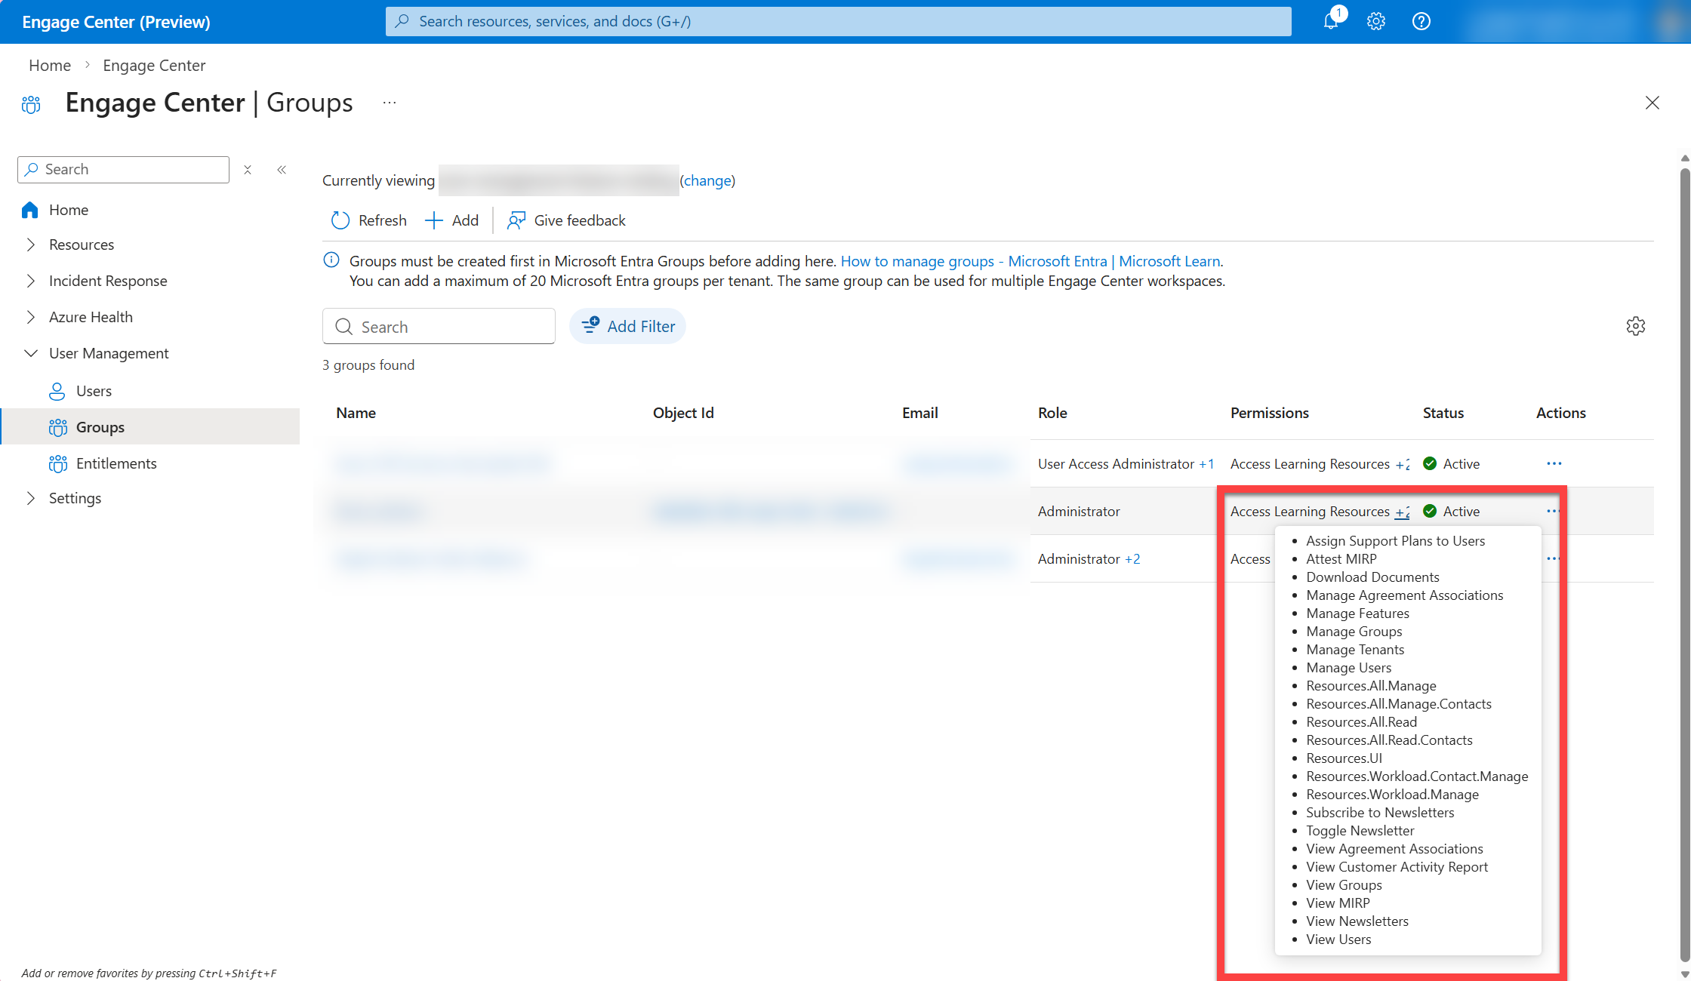Click 'Manage Groups' in permissions list

(x=1354, y=632)
